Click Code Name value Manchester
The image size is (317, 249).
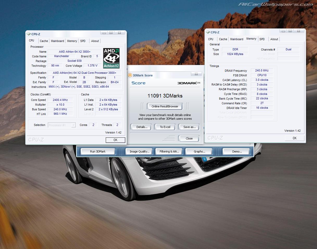(61, 56)
